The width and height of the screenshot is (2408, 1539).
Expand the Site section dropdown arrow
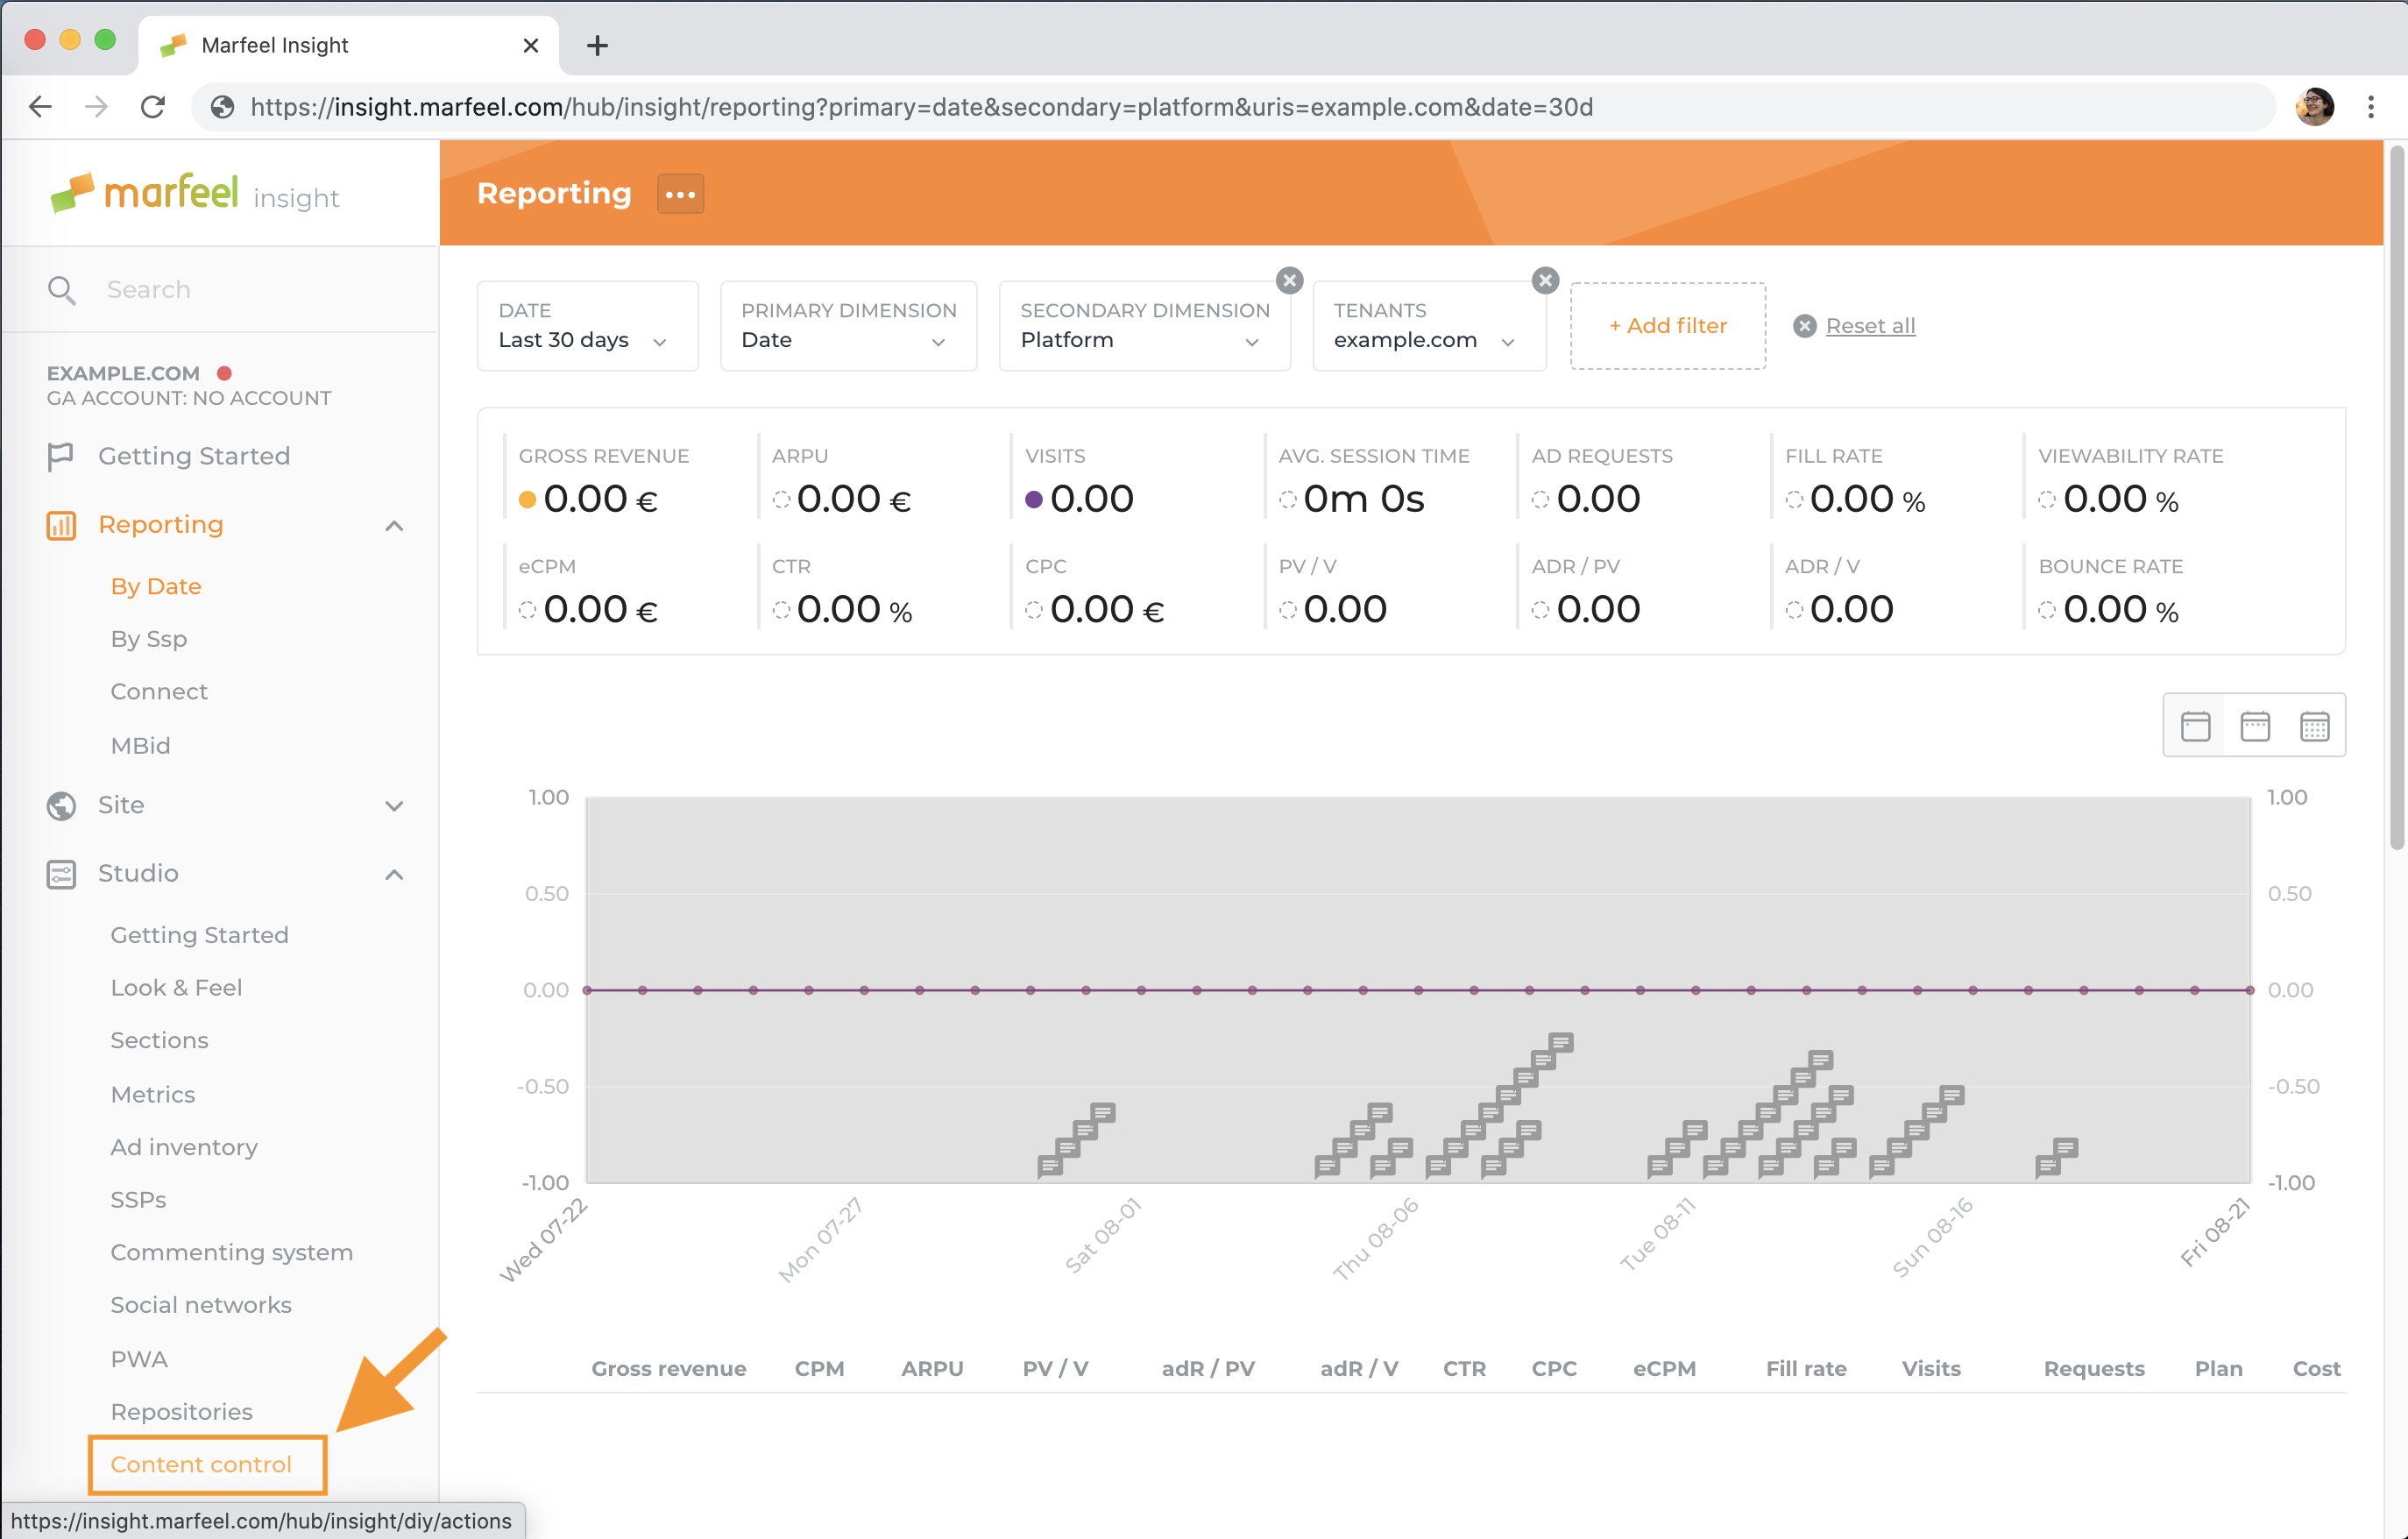pyautogui.click(x=393, y=805)
